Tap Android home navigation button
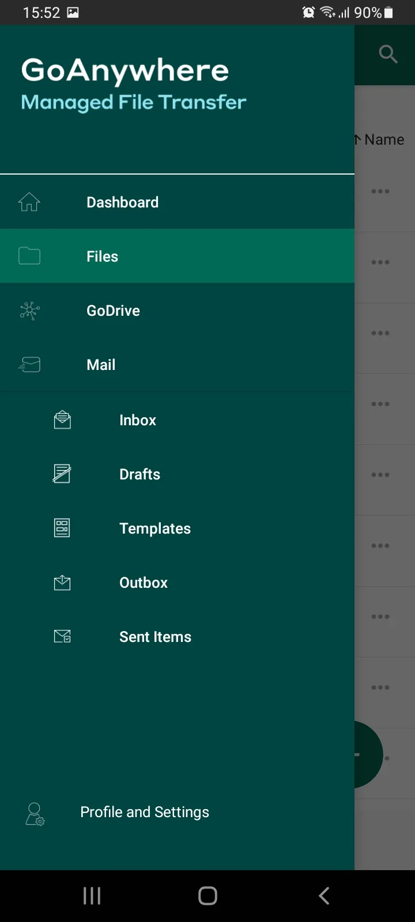Screen dimensions: 415x922 (x=207, y=895)
